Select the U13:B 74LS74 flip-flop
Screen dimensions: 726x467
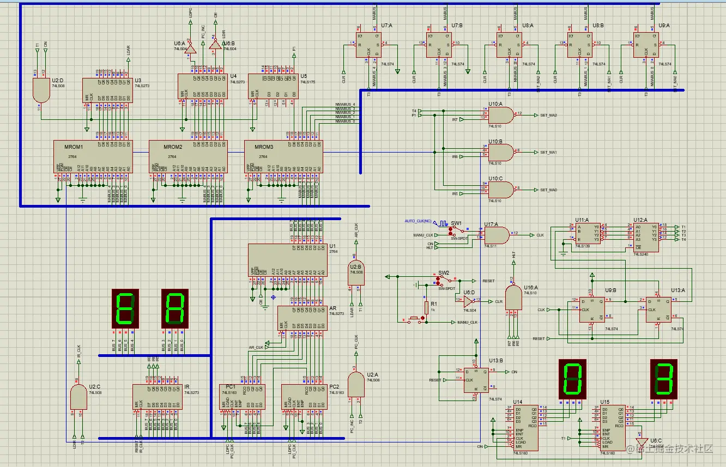[476, 379]
